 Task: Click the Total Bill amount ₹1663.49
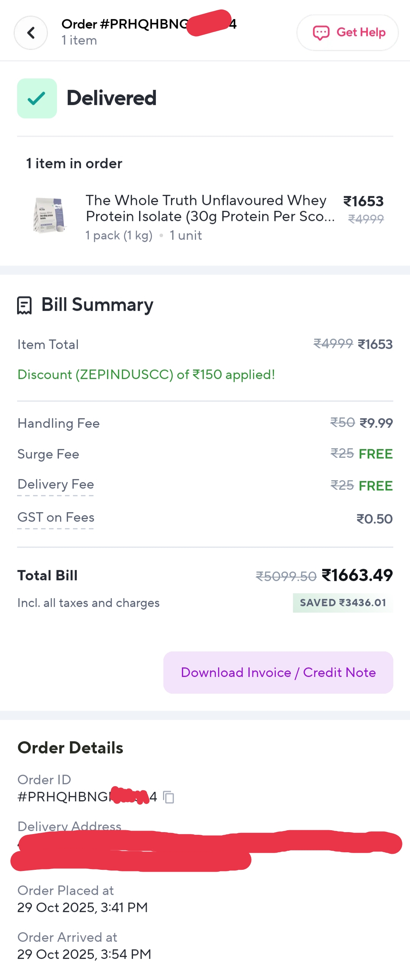(357, 575)
